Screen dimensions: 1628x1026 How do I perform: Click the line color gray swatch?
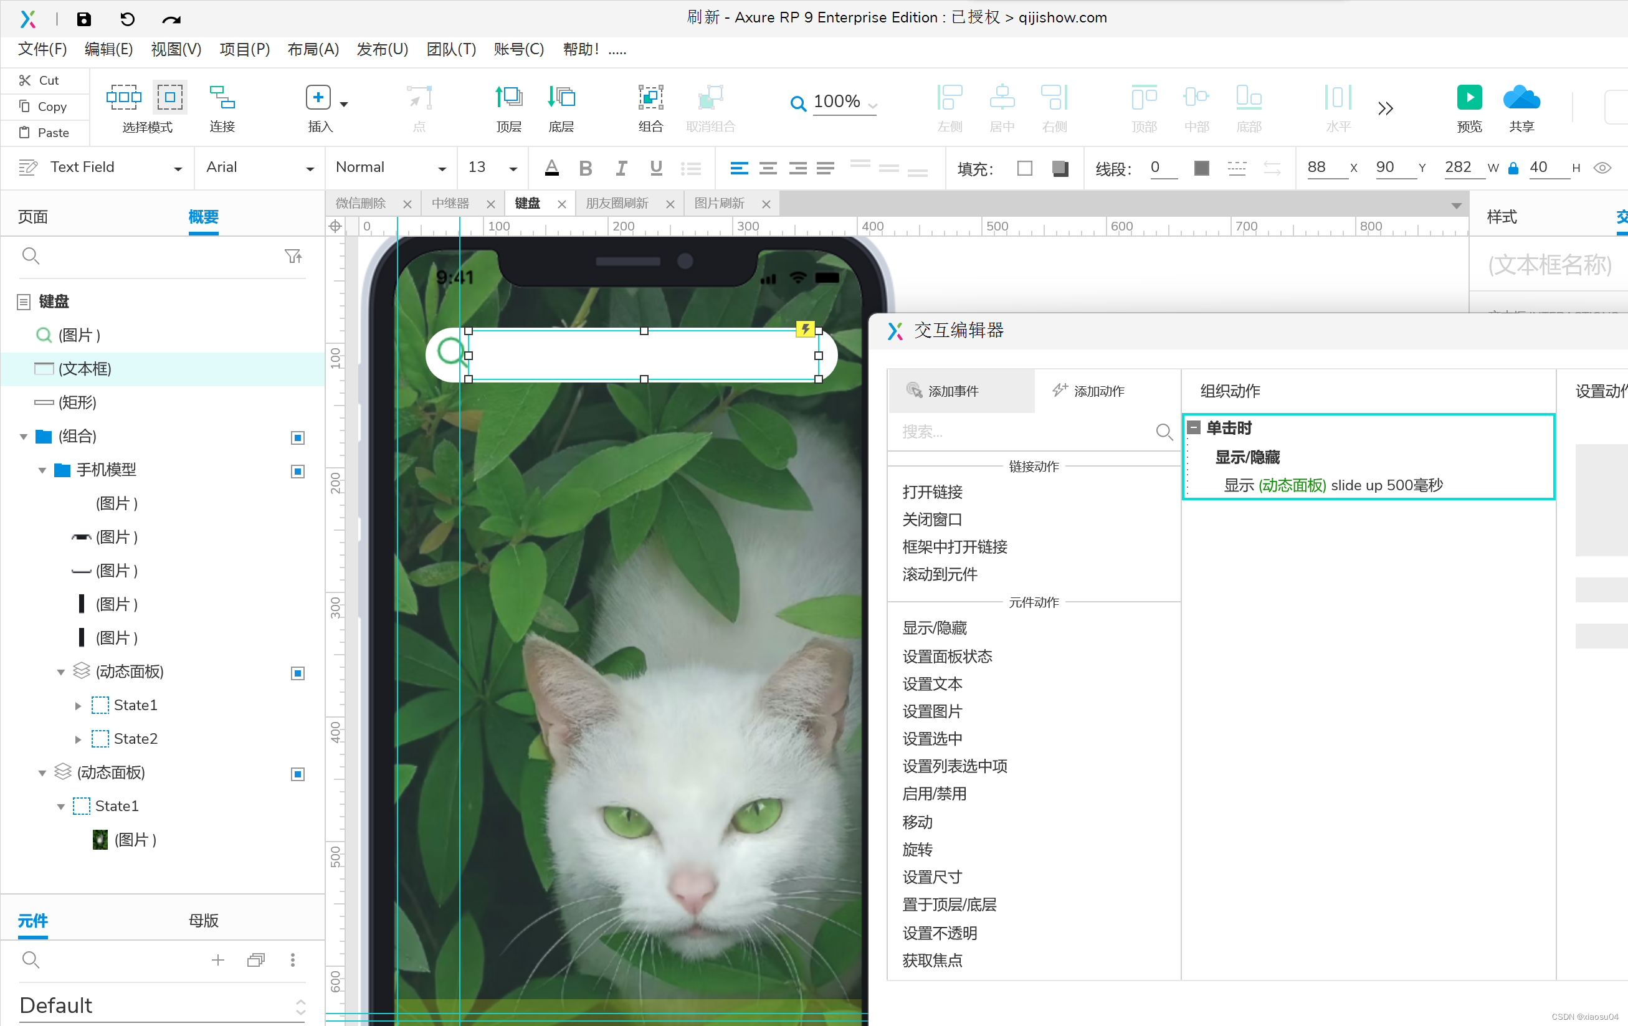pyautogui.click(x=1201, y=168)
